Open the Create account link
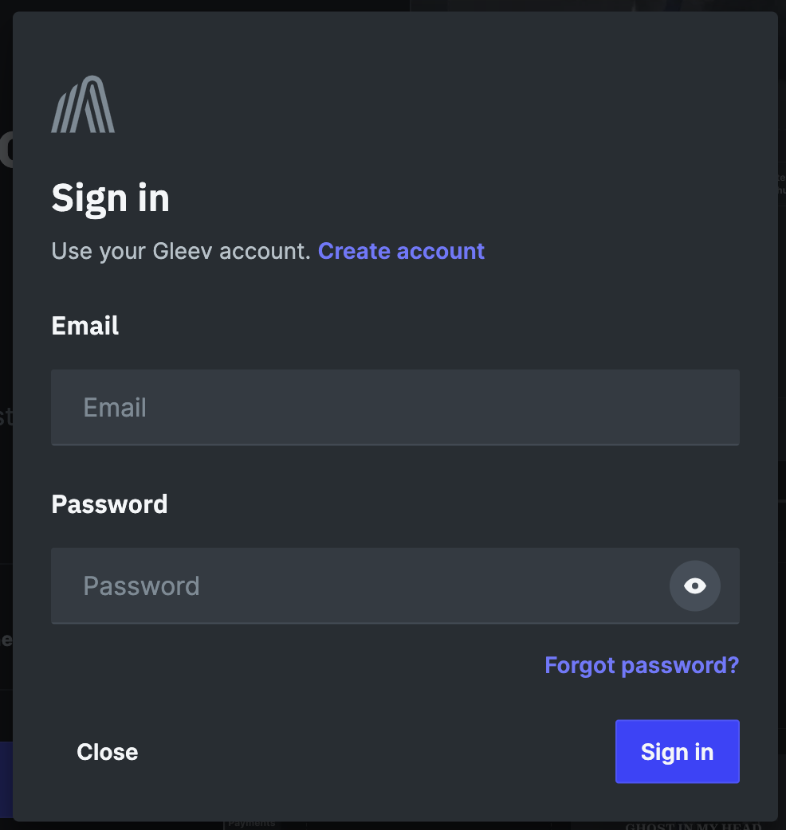The height and width of the screenshot is (830, 786). [401, 251]
